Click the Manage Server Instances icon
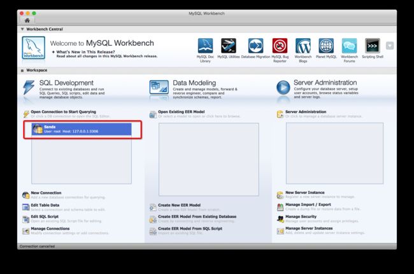This screenshot has width=414, height=274. coord(280,231)
